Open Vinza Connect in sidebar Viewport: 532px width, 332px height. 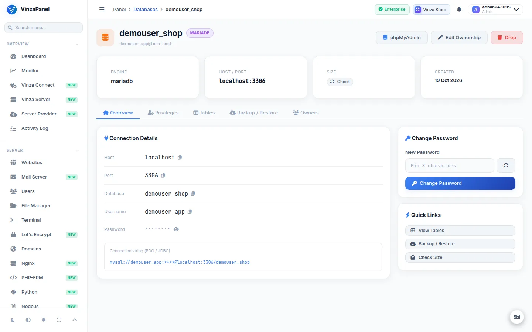[x=44, y=85]
